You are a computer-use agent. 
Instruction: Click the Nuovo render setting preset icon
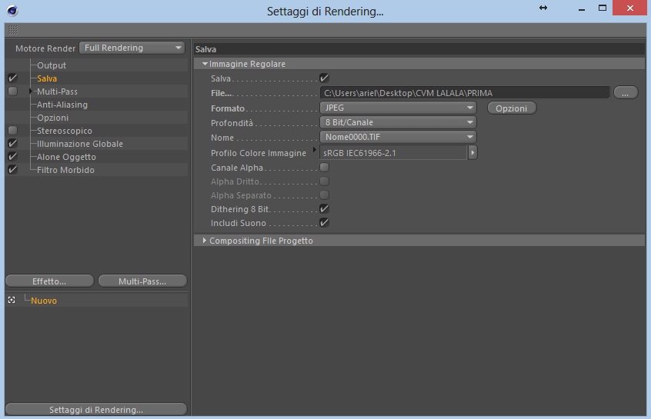click(x=12, y=300)
